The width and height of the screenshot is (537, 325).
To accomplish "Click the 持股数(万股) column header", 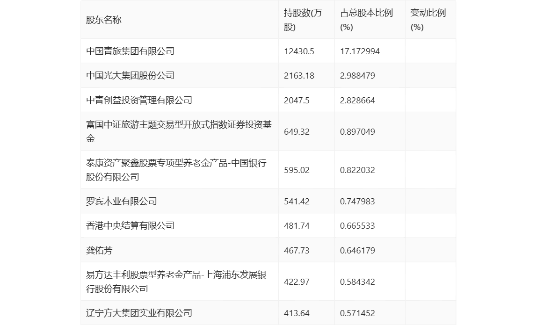I will (x=303, y=20).
